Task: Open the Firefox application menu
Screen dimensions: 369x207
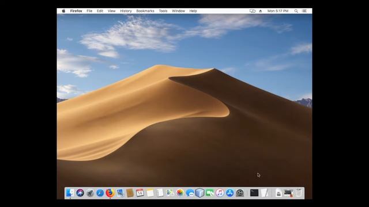Action: click(x=76, y=11)
